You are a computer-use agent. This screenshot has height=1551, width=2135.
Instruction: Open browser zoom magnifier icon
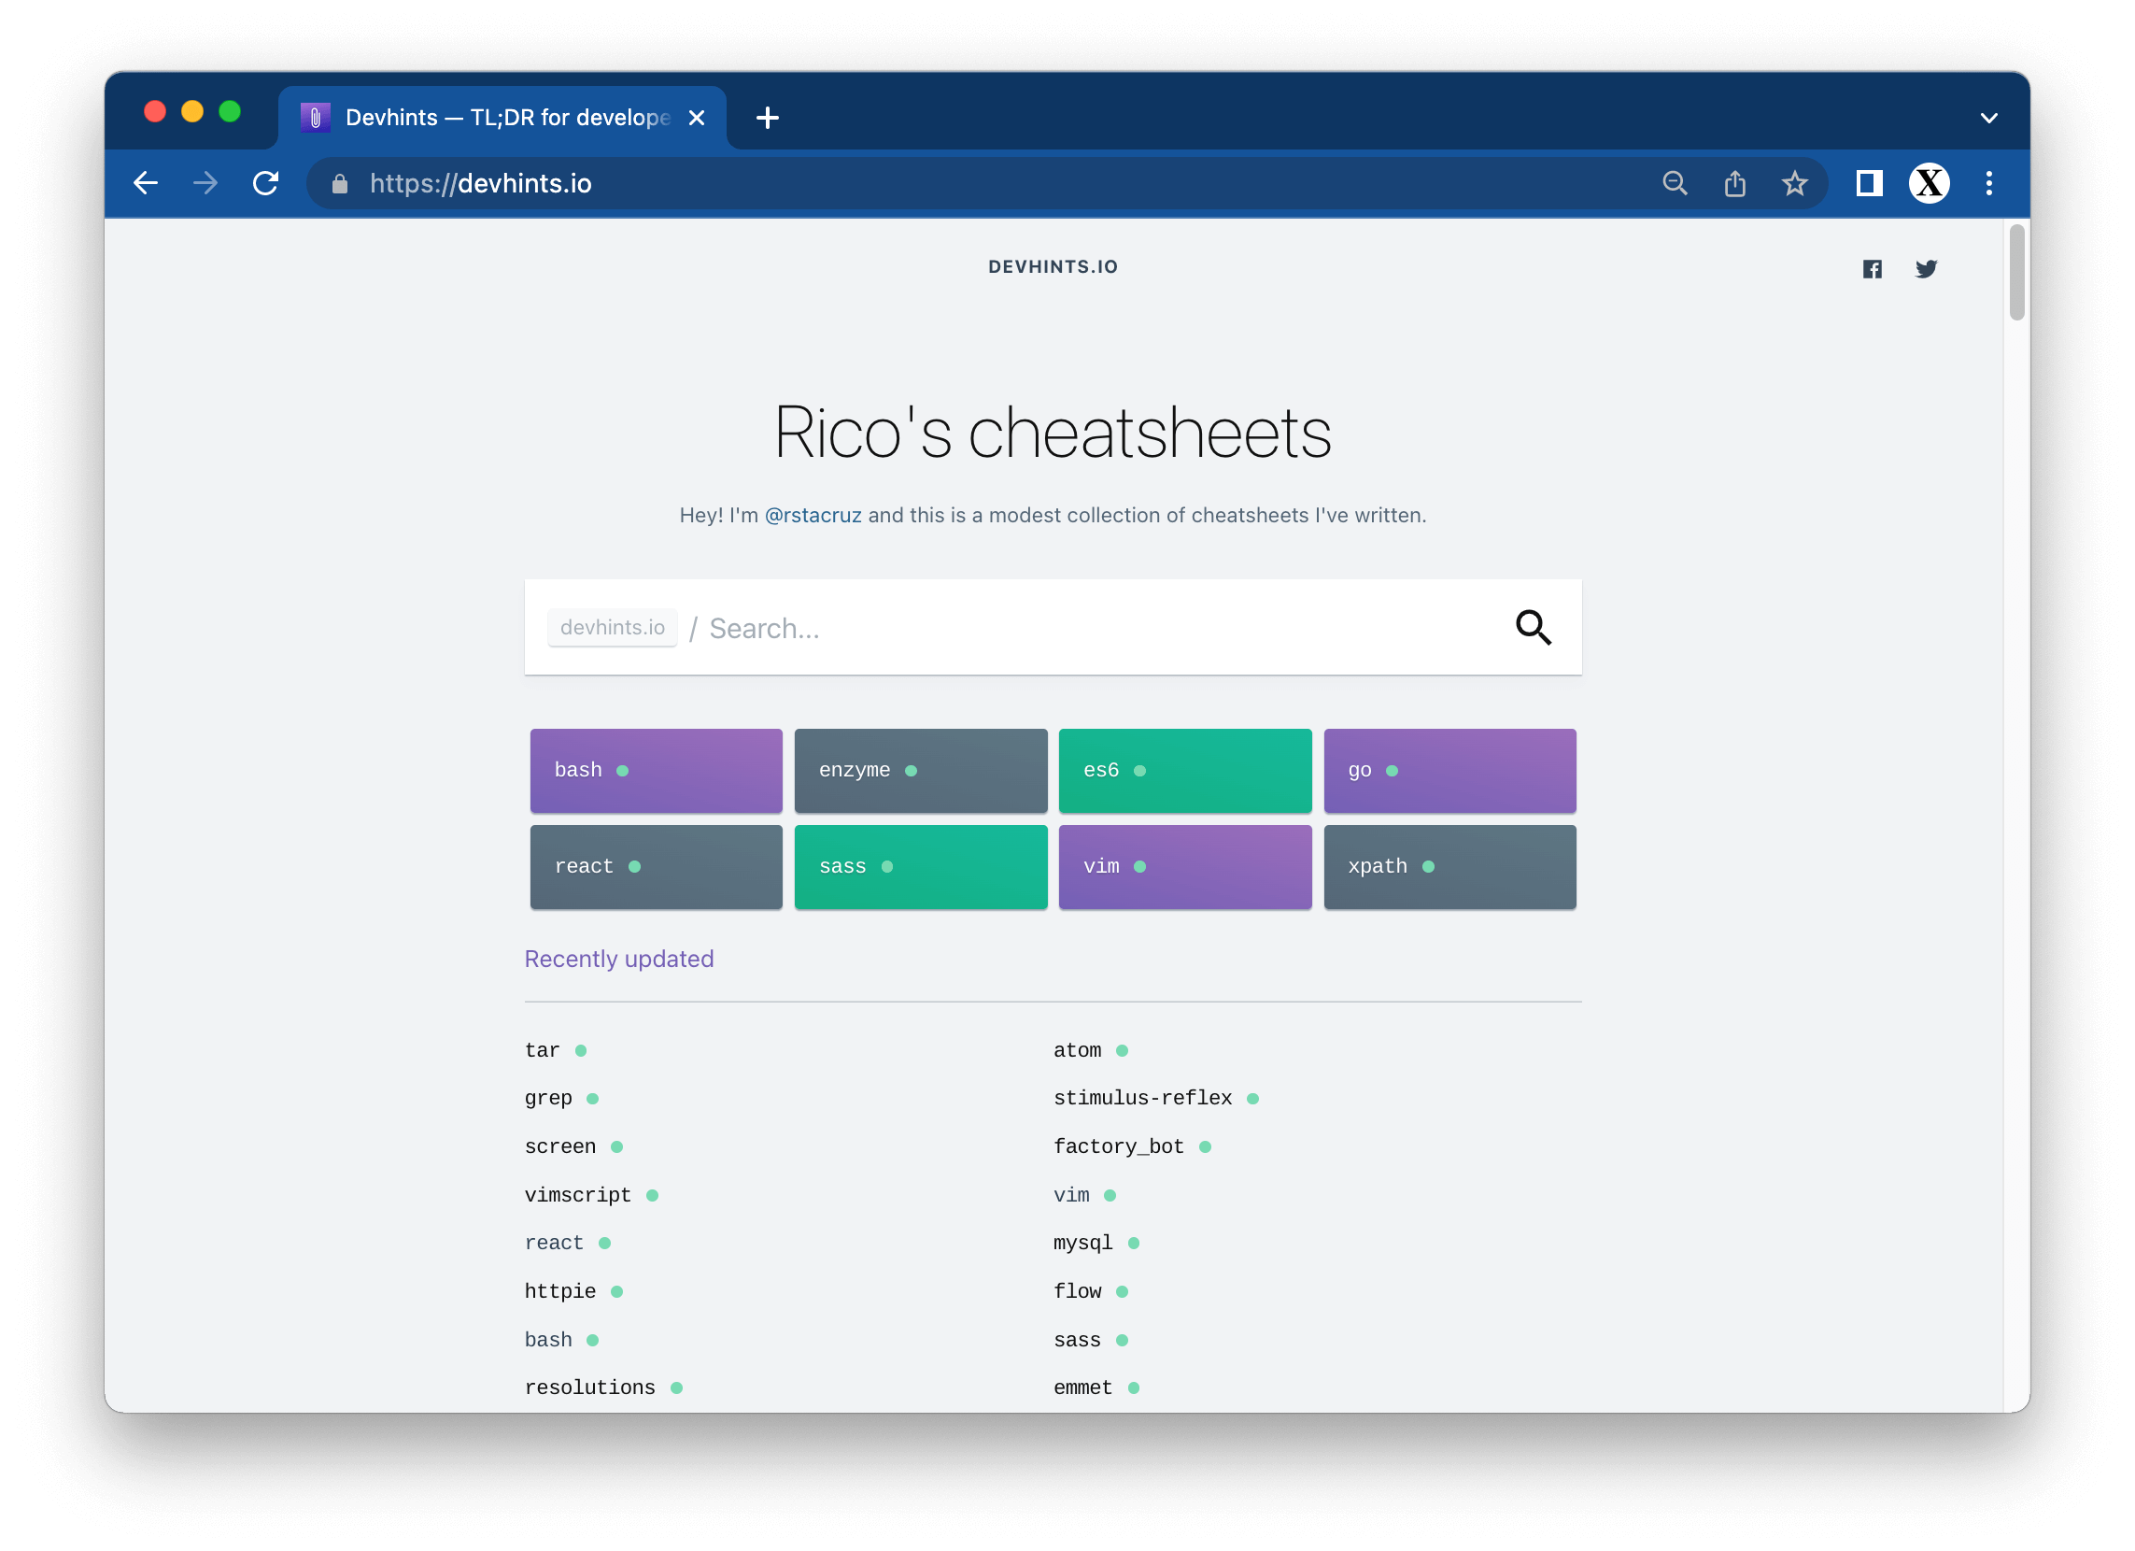tap(1675, 184)
